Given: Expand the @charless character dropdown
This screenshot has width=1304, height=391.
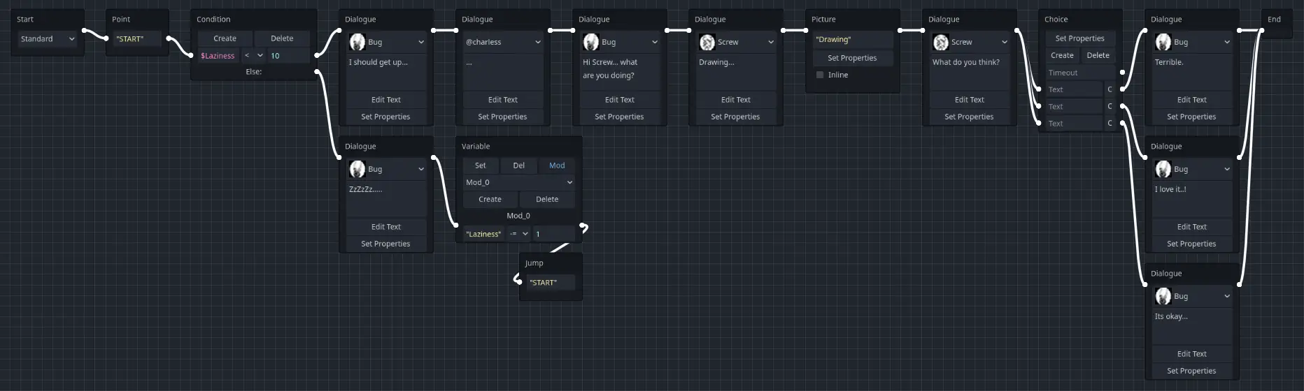Looking at the screenshot, I should click(502, 43).
